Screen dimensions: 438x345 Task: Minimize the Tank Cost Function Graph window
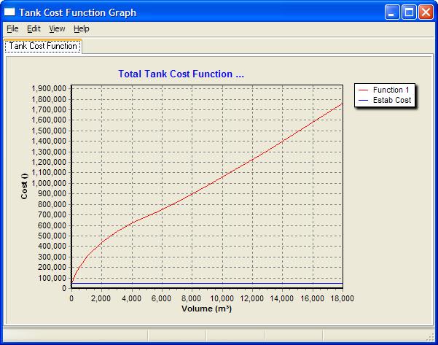pos(392,12)
